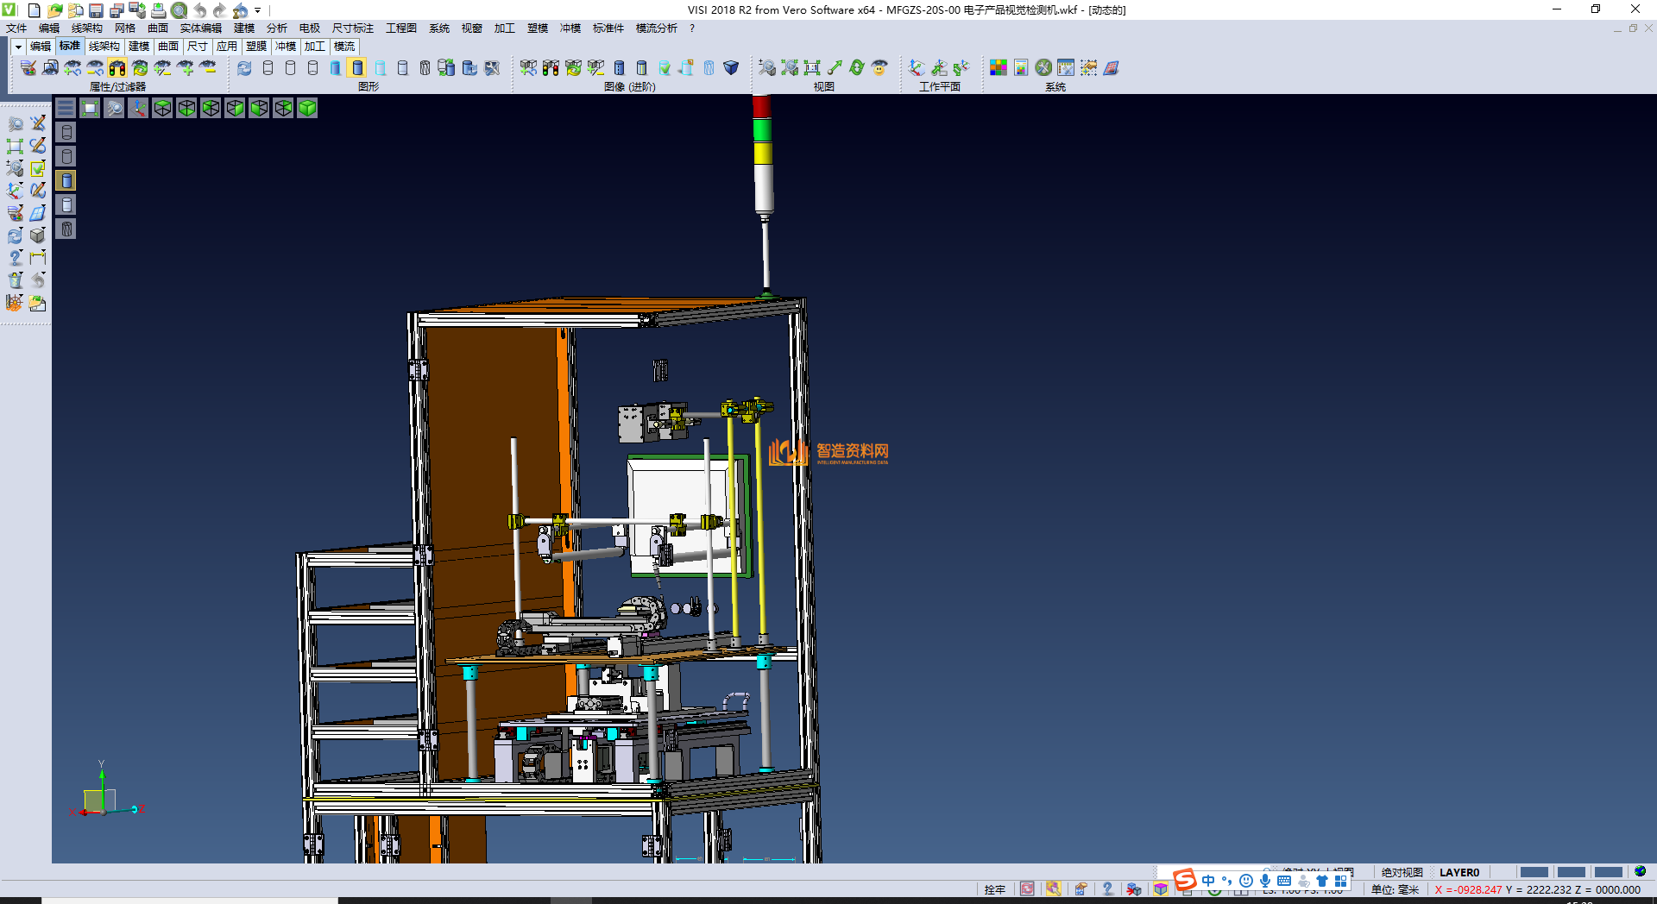Open the 实体编辑 menu
Screen dimensions: 1657x904
200,28
